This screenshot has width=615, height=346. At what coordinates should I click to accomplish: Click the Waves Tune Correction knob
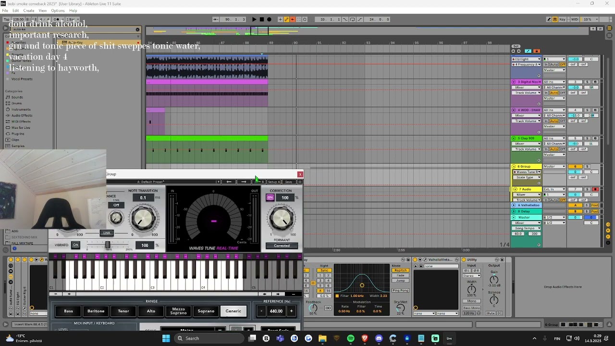pos(281,218)
